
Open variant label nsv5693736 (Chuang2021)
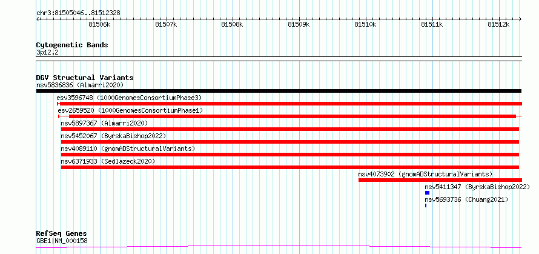(466, 199)
